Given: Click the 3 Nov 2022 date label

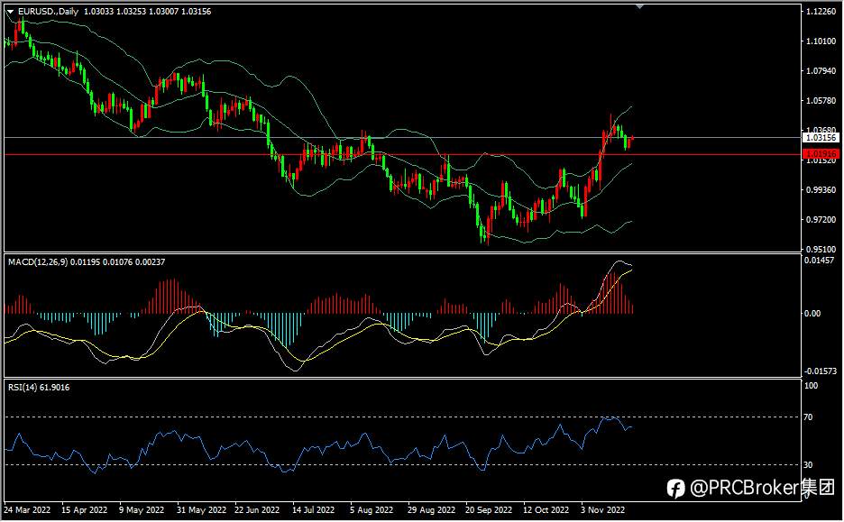Looking at the screenshot, I should (603, 510).
